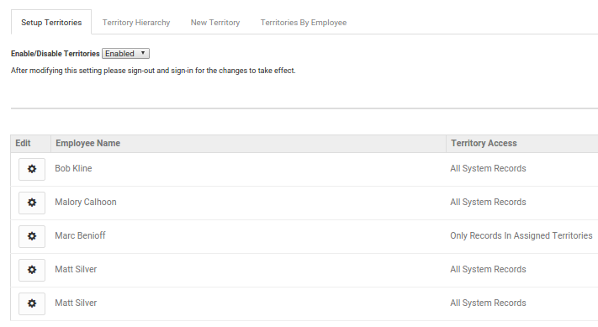Select the Bob Kline employee name
This screenshot has width=598, height=327.
[73, 168]
